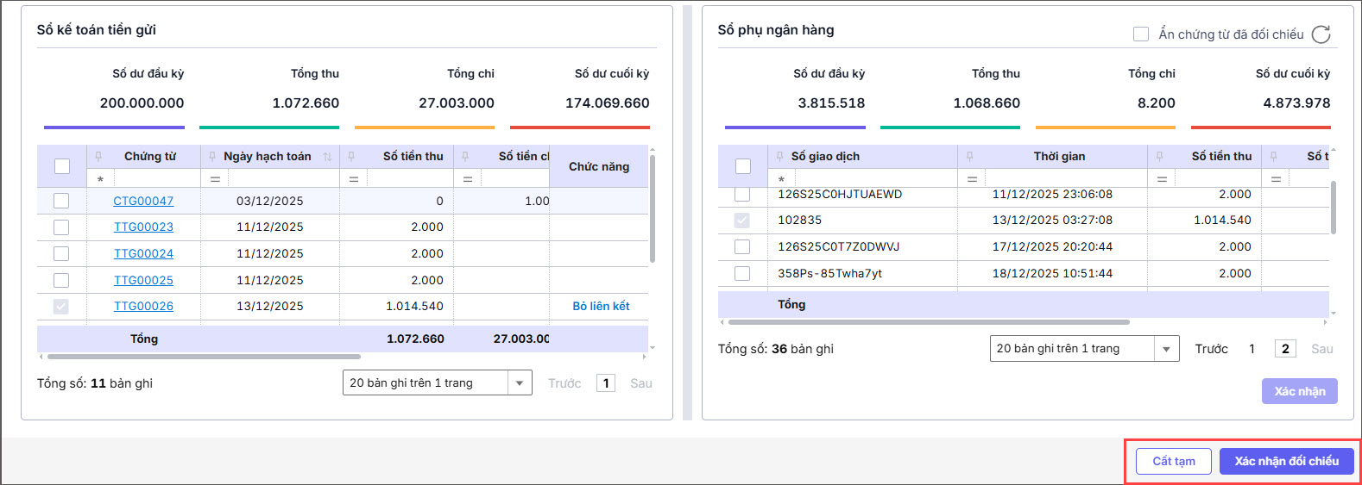Click sort arrows on Ngày hạch toán column
This screenshot has width=1362, height=485.
tap(327, 157)
